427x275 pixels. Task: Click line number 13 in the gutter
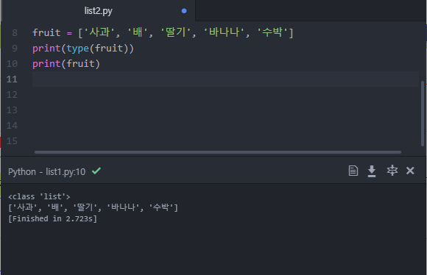pos(12,110)
